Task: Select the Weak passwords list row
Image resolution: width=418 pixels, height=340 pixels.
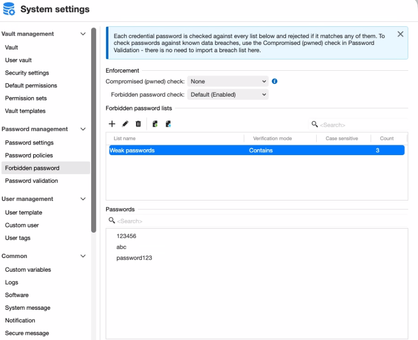Action: (257, 150)
